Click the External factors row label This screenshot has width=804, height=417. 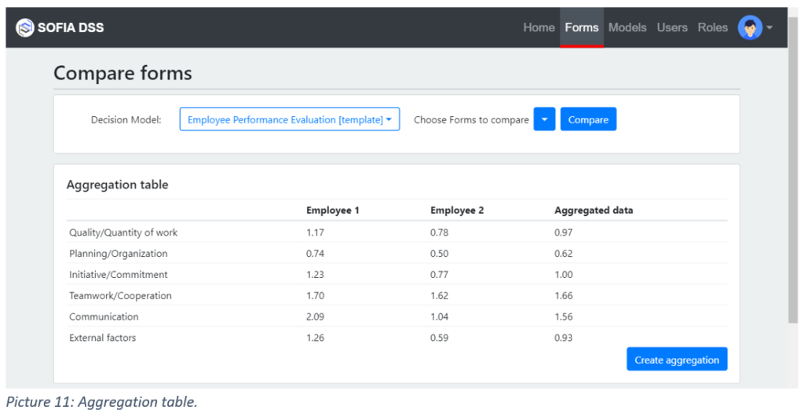click(103, 338)
